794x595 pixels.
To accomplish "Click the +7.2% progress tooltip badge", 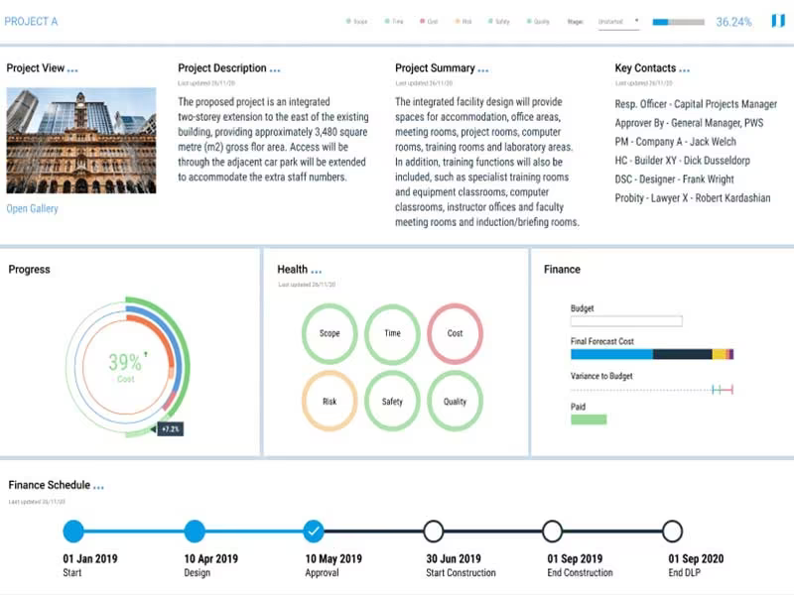I will (x=170, y=429).
